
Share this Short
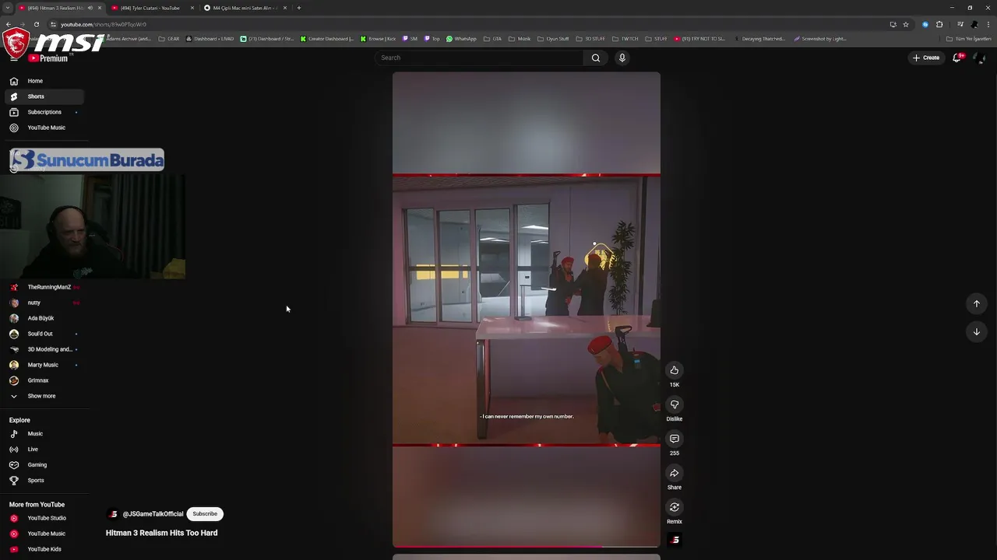pyautogui.click(x=675, y=473)
